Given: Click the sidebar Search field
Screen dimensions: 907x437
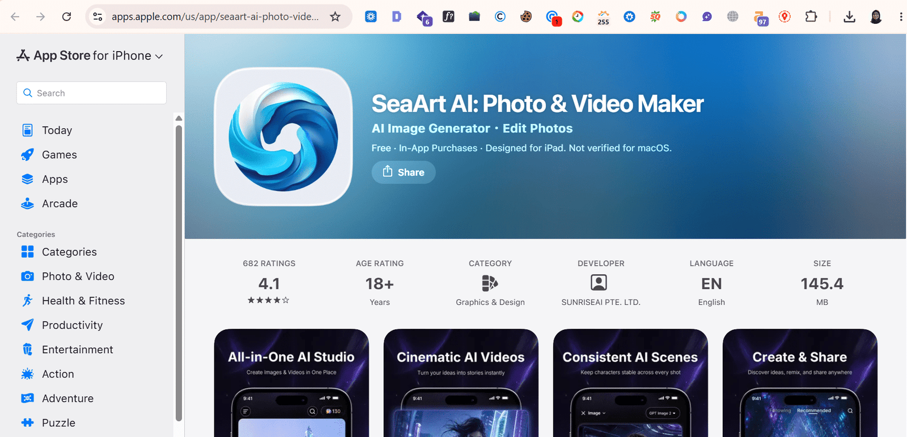Looking at the screenshot, I should tap(91, 93).
